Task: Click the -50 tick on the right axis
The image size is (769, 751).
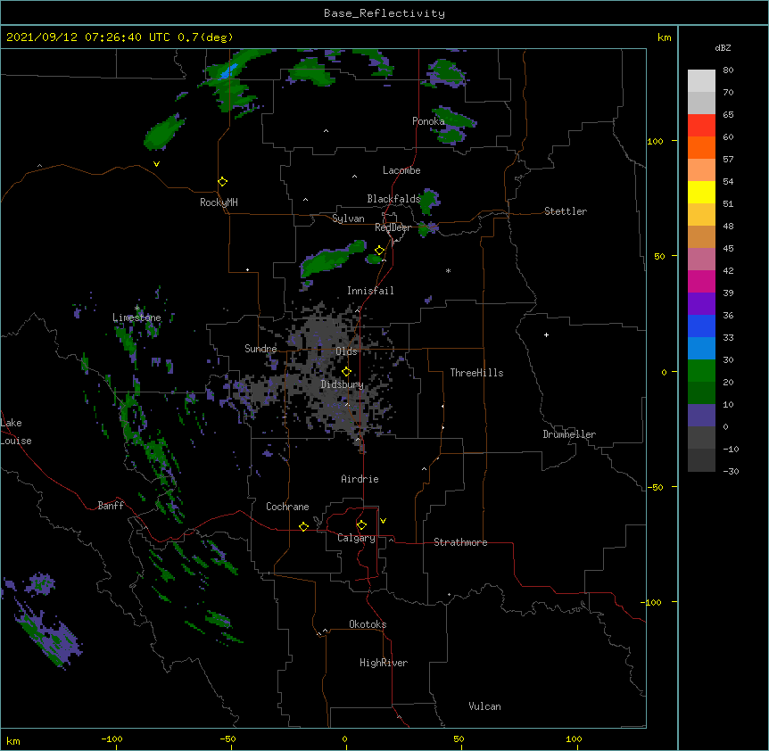Action: point(655,487)
